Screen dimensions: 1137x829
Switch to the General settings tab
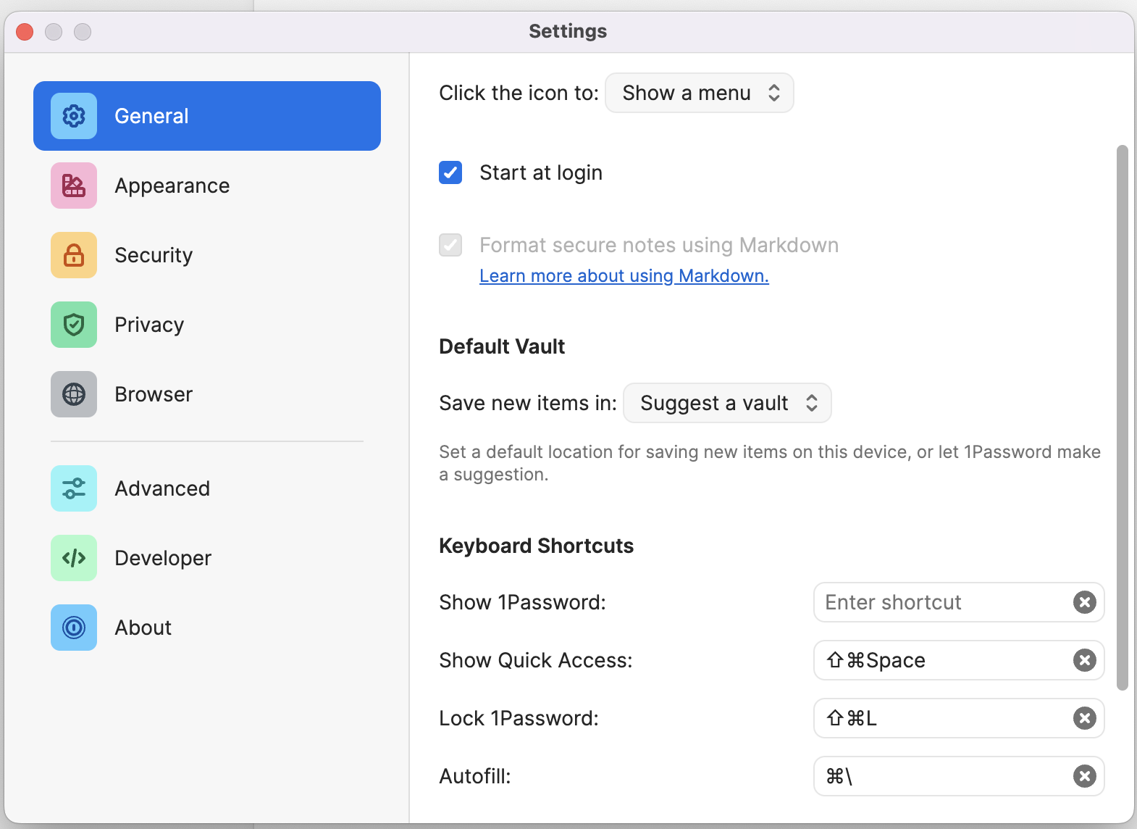[207, 116]
